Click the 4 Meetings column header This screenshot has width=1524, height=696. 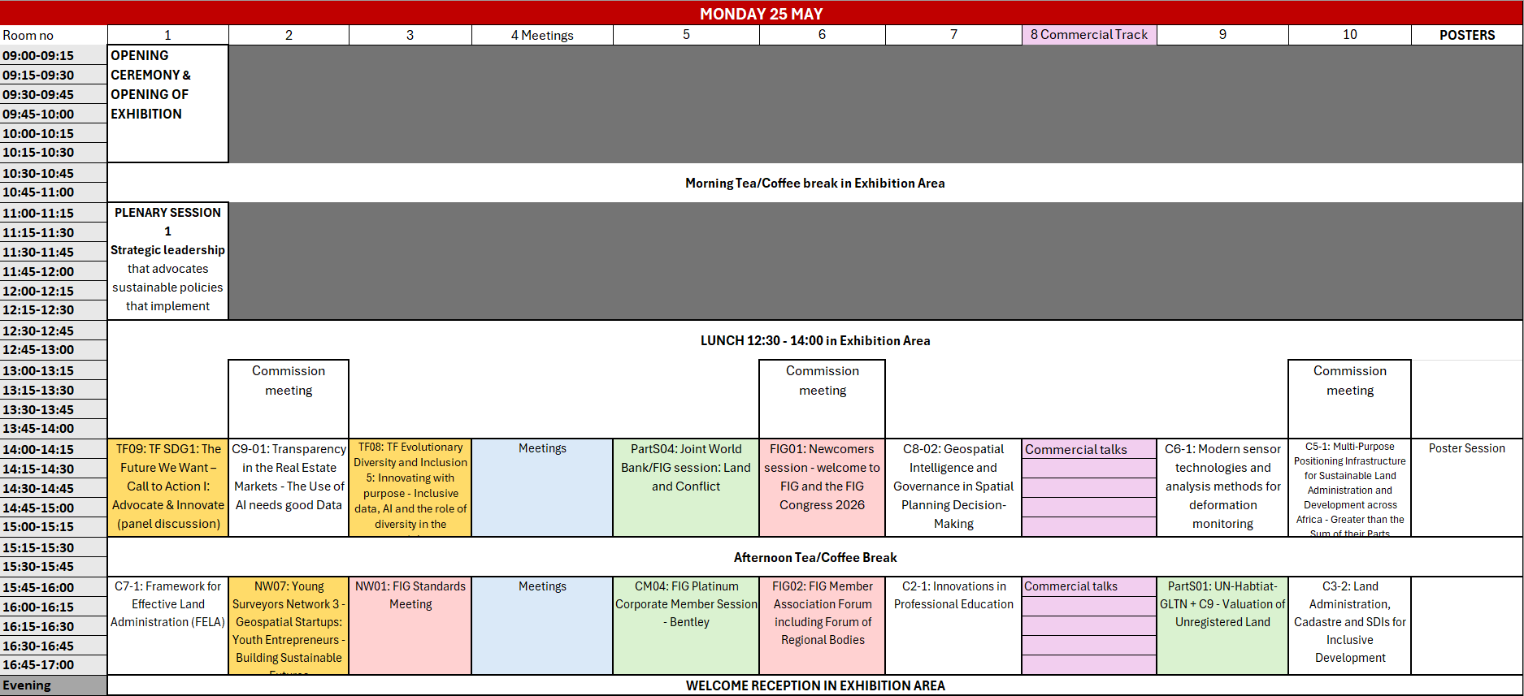tap(542, 35)
